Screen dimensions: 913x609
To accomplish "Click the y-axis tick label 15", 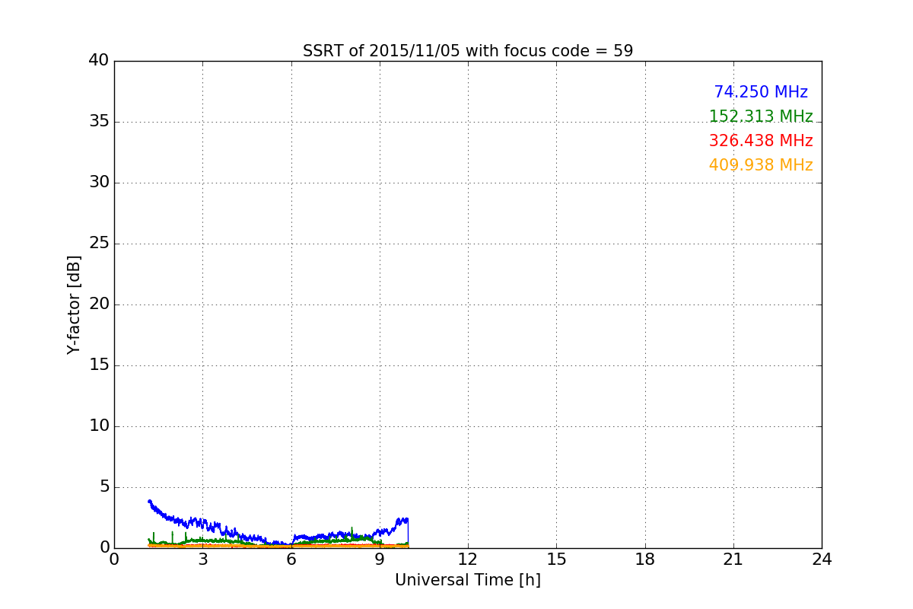I will coord(99,365).
